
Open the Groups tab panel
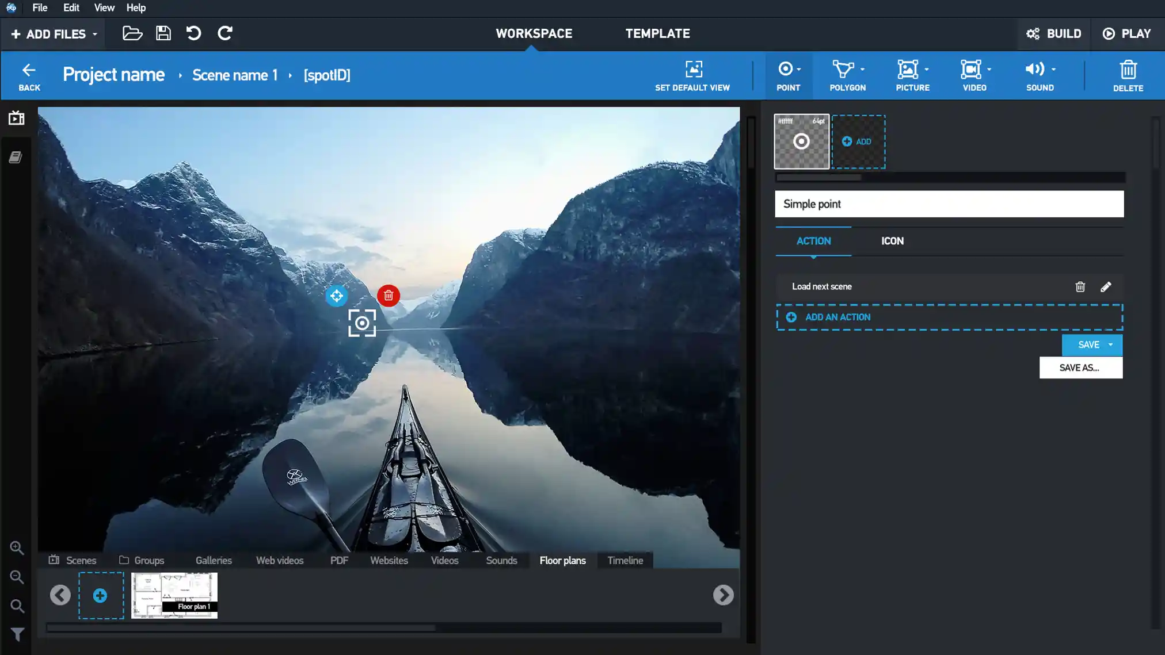tap(149, 560)
